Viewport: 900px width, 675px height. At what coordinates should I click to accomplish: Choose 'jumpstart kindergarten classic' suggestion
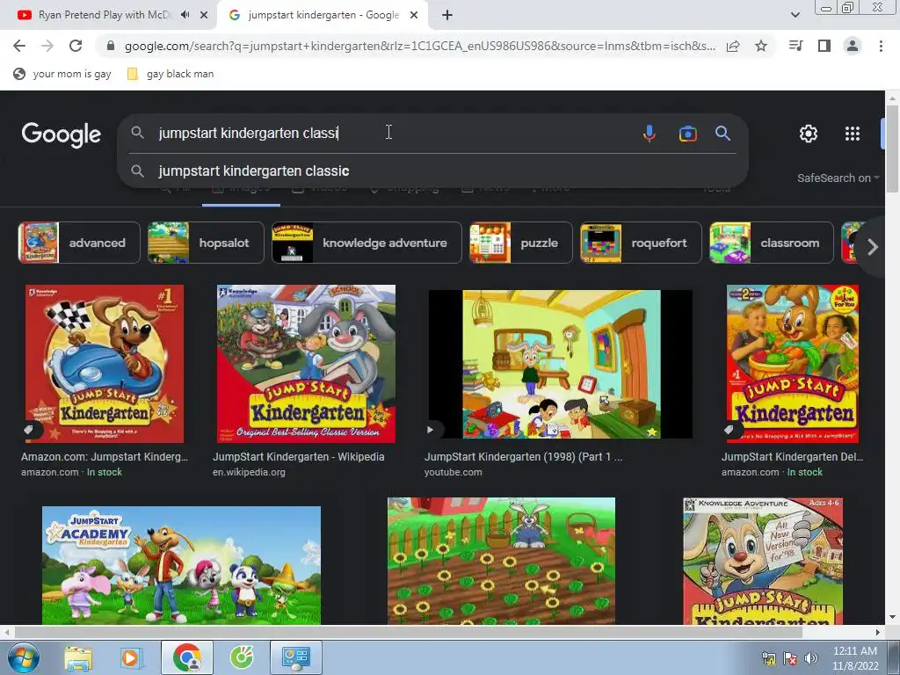432,171
